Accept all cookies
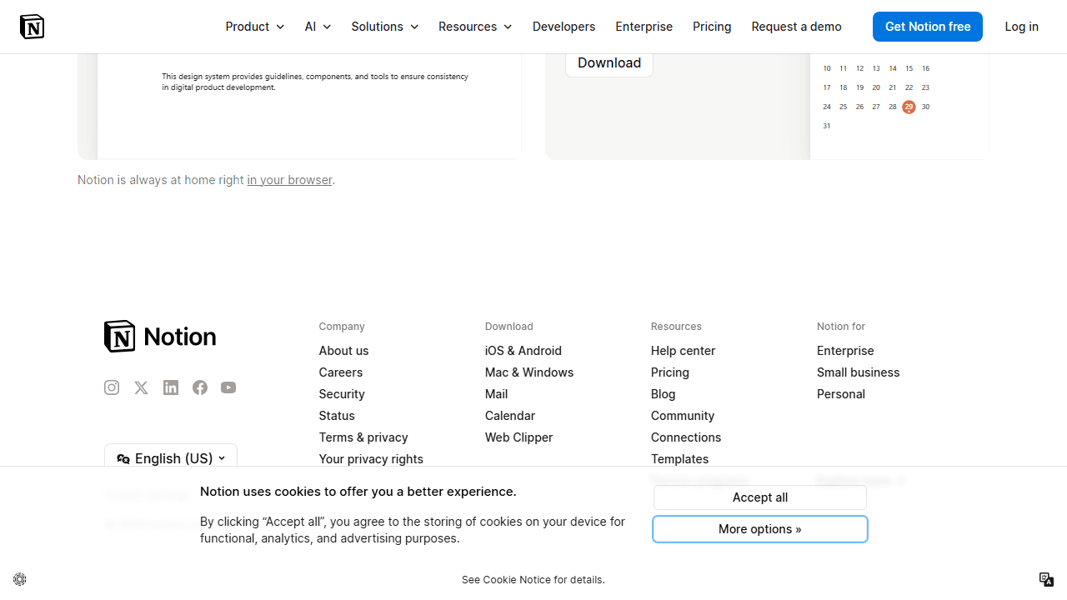The width and height of the screenshot is (1067, 600). [760, 497]
